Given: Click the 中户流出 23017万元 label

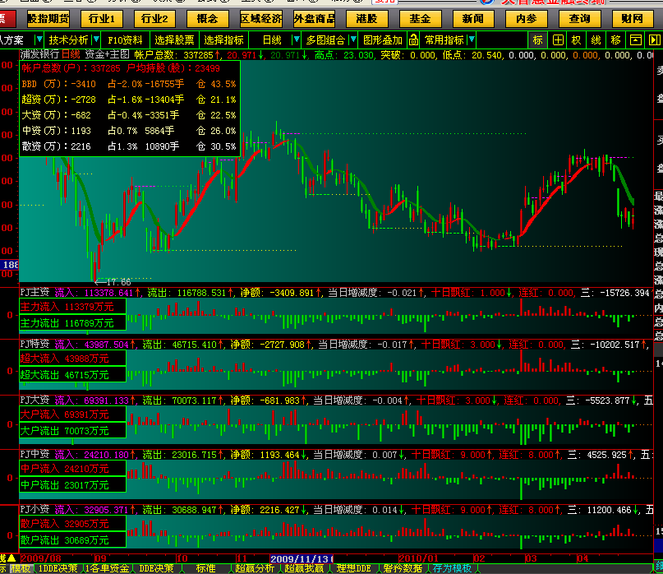Looking at the screenshot, I should coord(73,484).
